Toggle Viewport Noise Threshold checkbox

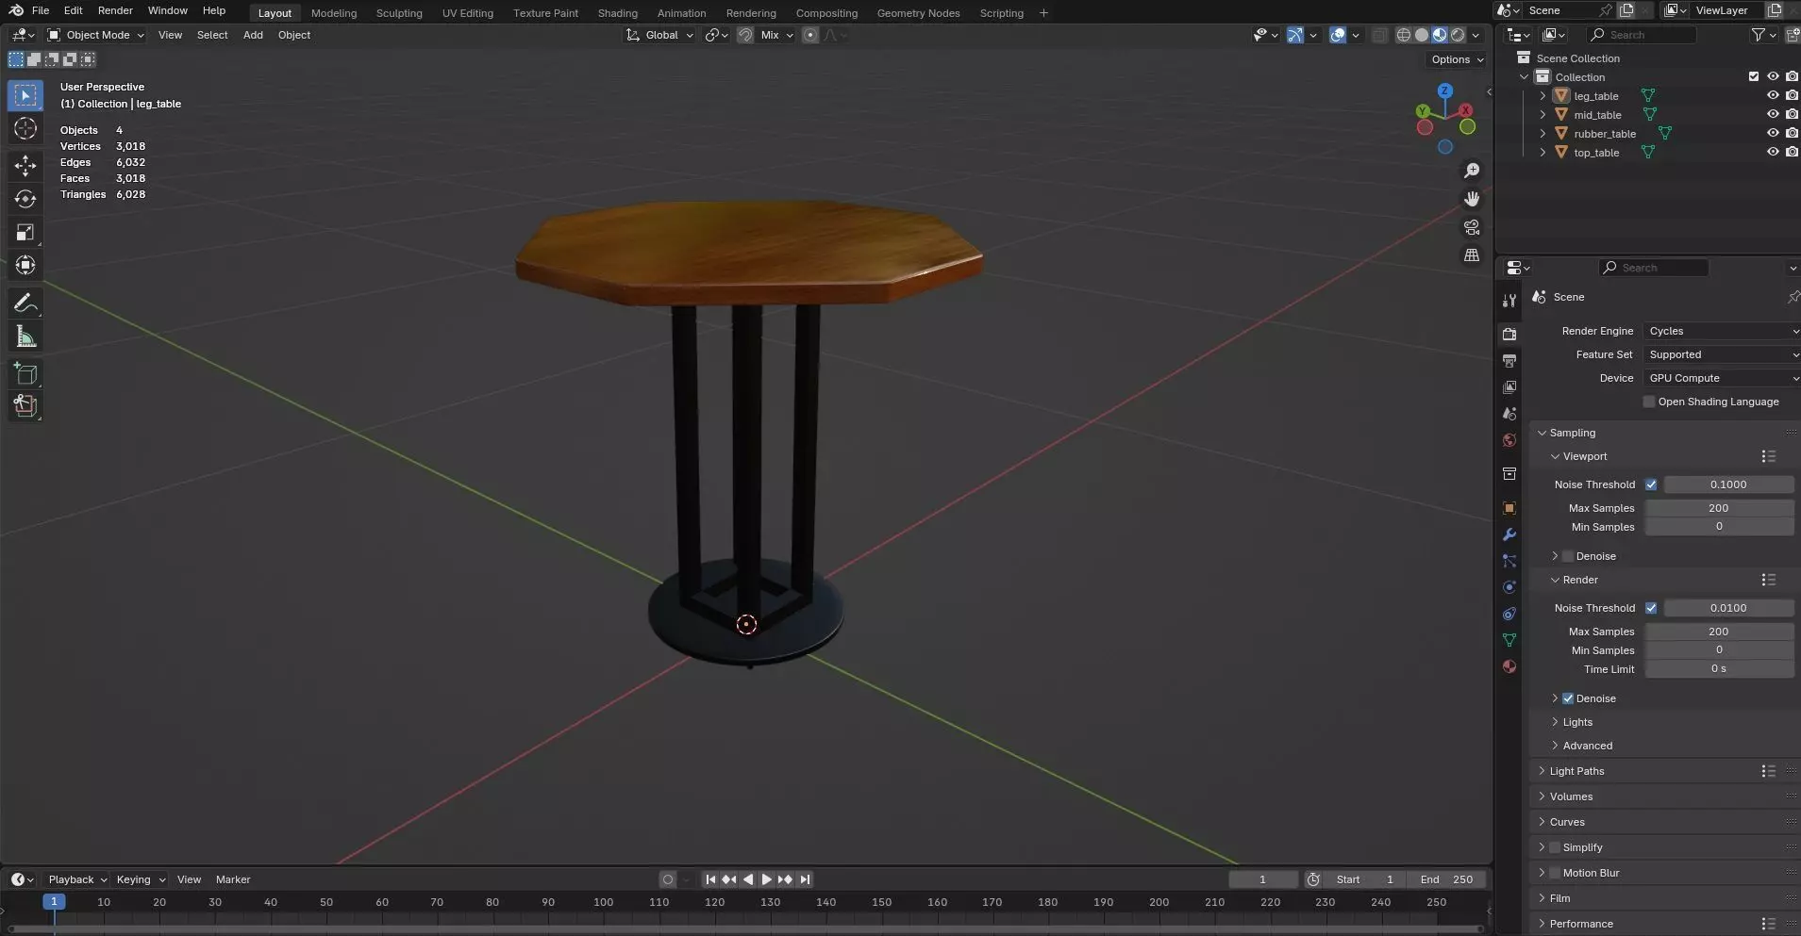(x=1651, y=484)
